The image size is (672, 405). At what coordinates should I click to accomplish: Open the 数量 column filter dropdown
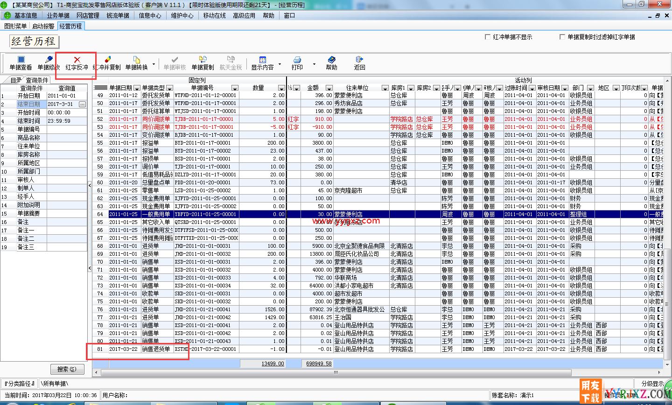click(x=281, y=88)
